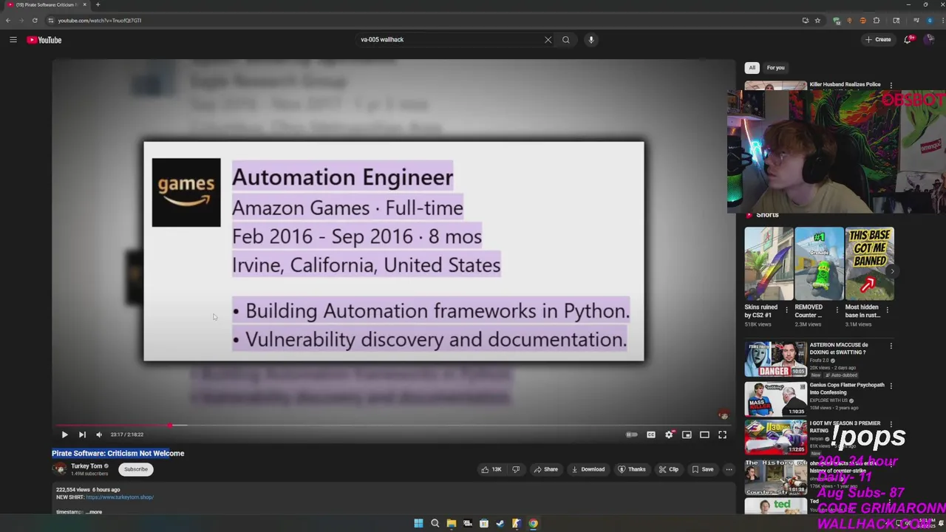Click the browser address bar URL
Screen dimensions: 946x532
click(100, 21)
